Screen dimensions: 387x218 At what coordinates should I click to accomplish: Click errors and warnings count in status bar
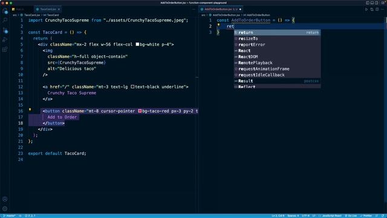[x=30, y=216]
